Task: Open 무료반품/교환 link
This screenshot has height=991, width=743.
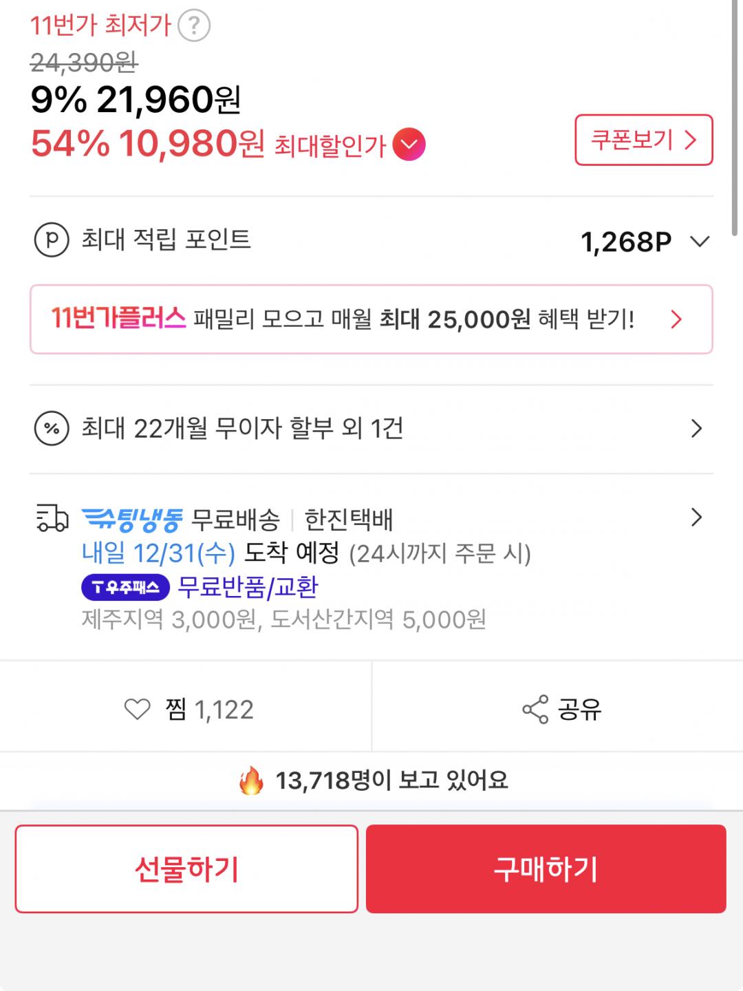Action: [x=248, y=587]
